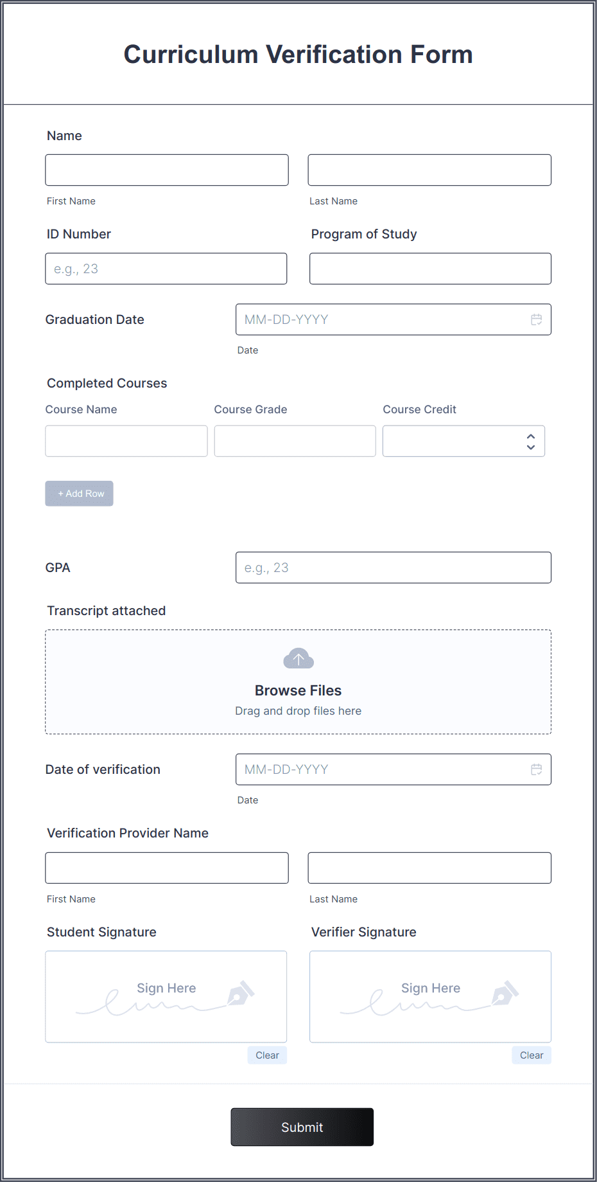Clear the Verifier Signature
Image resolution: width=597 pixels, height=1182 pixels.
click(531, 1055)
